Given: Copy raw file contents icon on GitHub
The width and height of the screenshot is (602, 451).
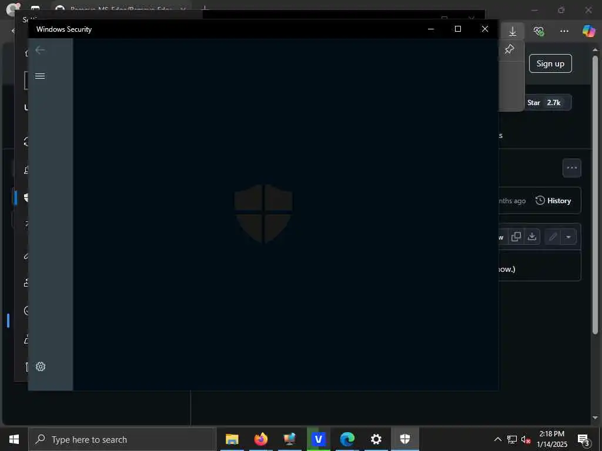Looking at the screenshot, I should coord(516,237).
